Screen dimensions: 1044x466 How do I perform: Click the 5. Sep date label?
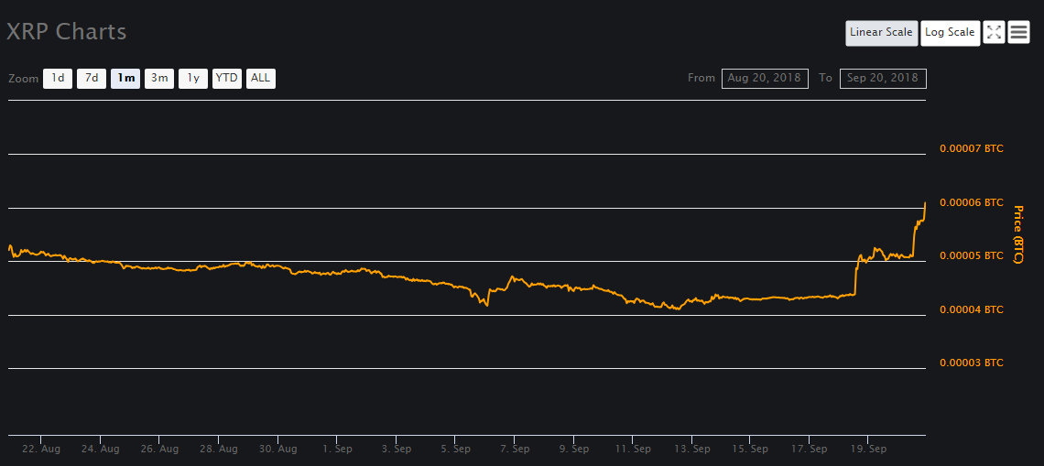[x=455, y=450]
